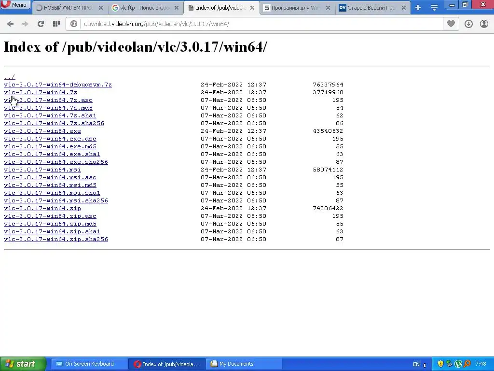
Task: Open the user account icon
Action: [x=484, y=24]
